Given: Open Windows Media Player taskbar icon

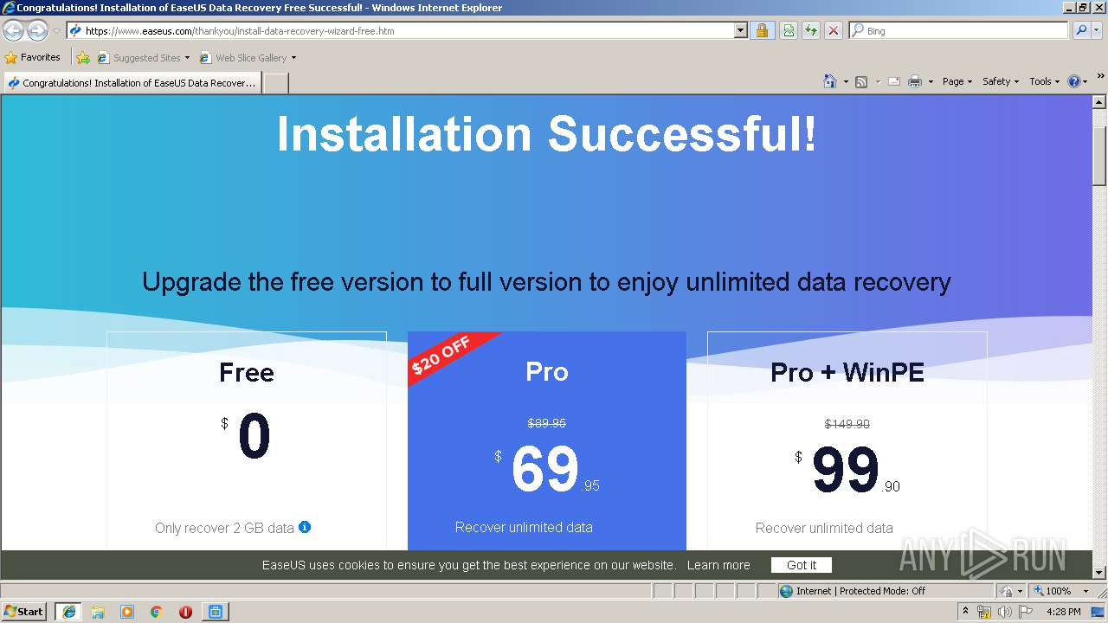Looking at the screenshot, I should [x=127, y=612].
